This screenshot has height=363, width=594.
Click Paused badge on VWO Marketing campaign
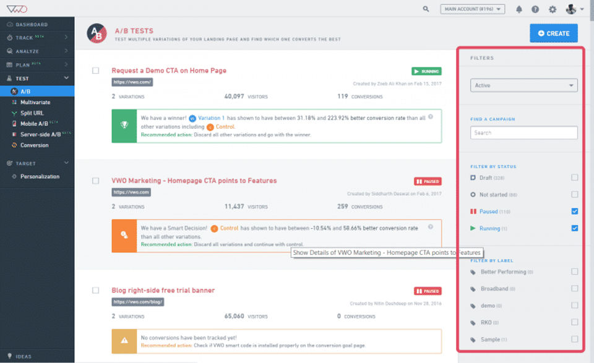pos(428,181)
